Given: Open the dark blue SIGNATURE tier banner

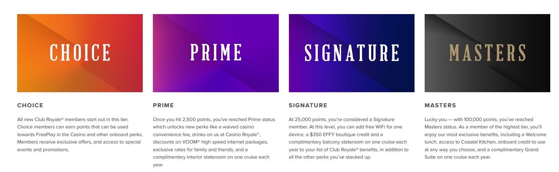Looking at the screenshot, I should pos(351,53).
